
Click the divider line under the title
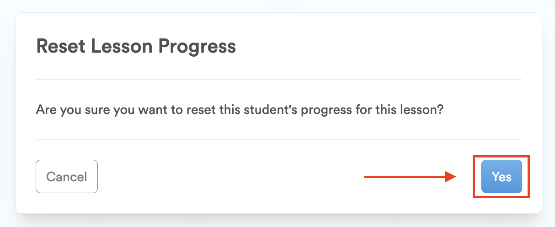279,79
